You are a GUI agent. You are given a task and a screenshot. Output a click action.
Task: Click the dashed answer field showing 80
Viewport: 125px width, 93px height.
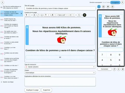pyautogui.click(x=60, y=57)
